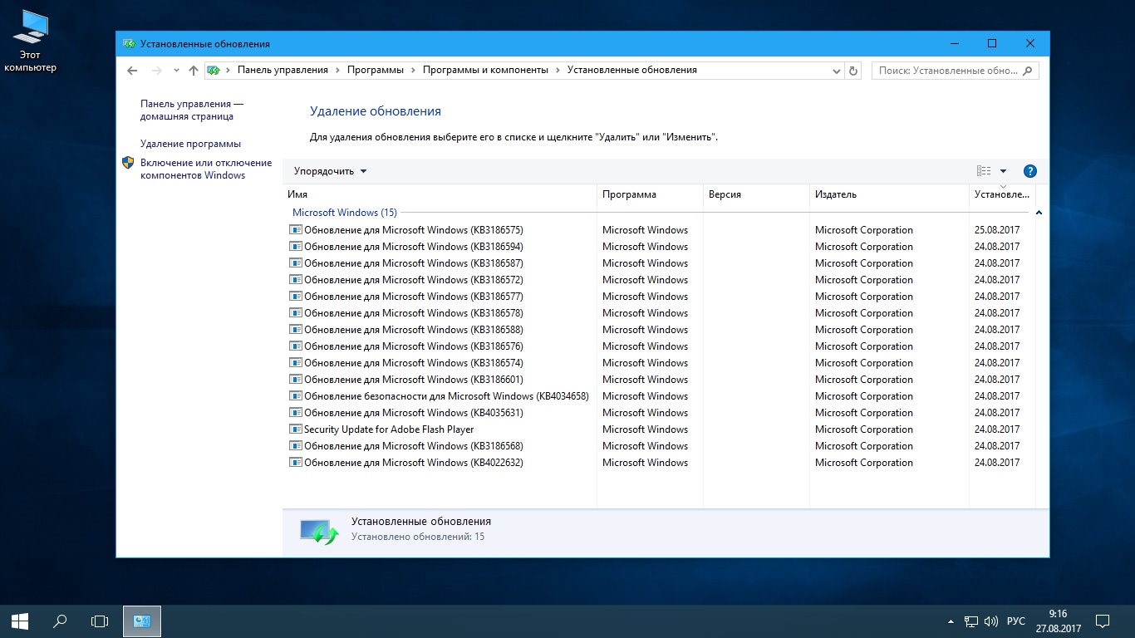This screenshot has width=1135, height=638.
Task: Go up one folder level arrow
Action: (x=194, y=71)
